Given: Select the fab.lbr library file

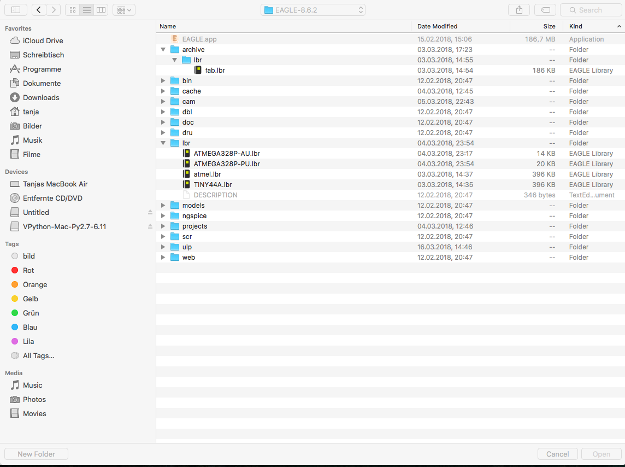Looking at the screenshot, I should (x=391, y=70).
